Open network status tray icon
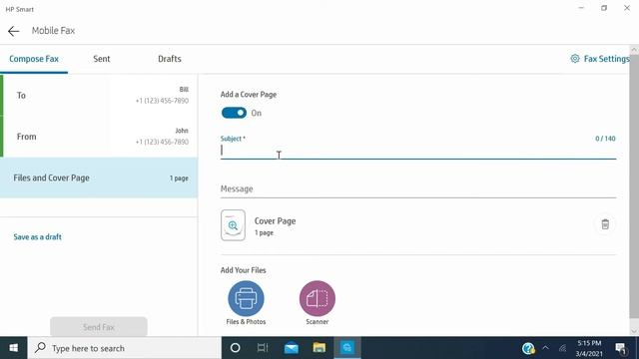The height and width of the screenshot is (359, 639). 562,348
